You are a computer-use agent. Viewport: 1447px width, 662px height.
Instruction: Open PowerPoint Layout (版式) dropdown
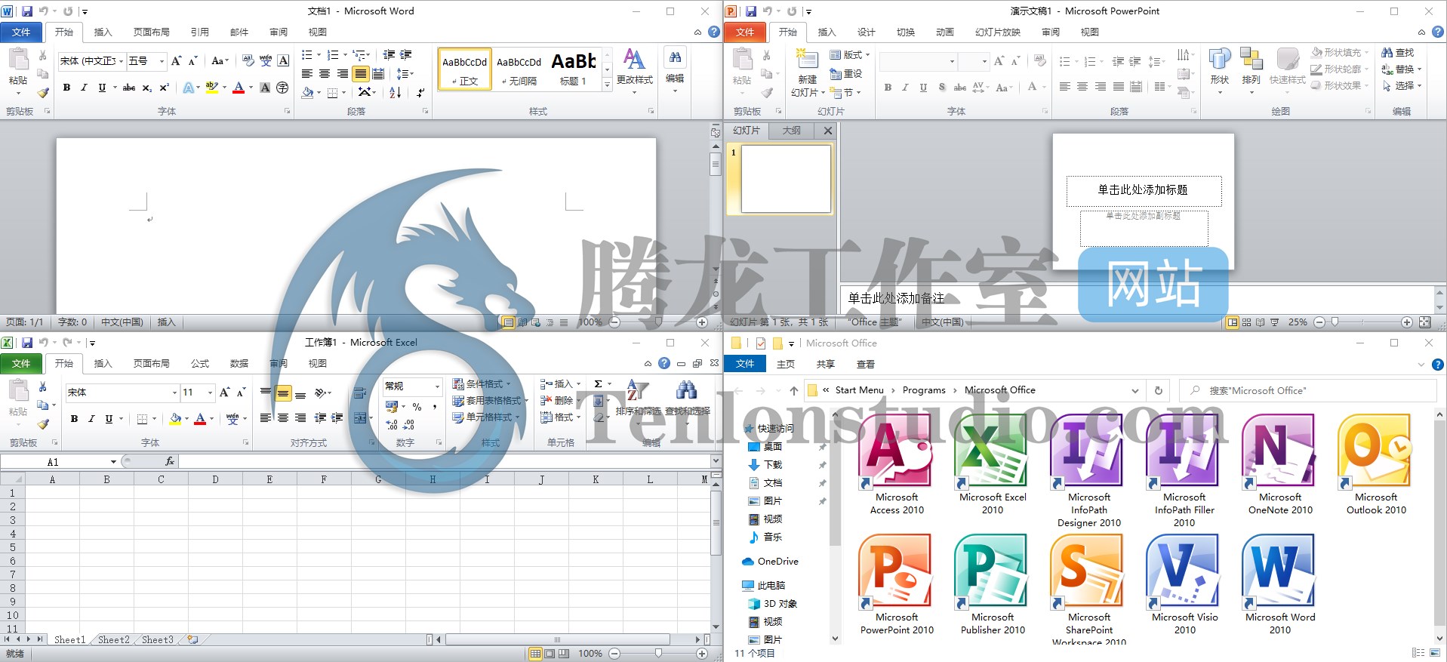(x=850, y=55)
